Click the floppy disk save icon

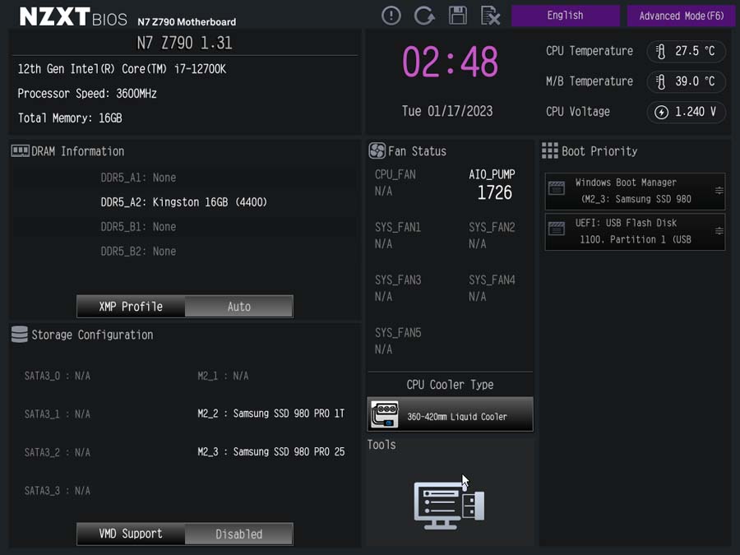[x=457, y=16]
